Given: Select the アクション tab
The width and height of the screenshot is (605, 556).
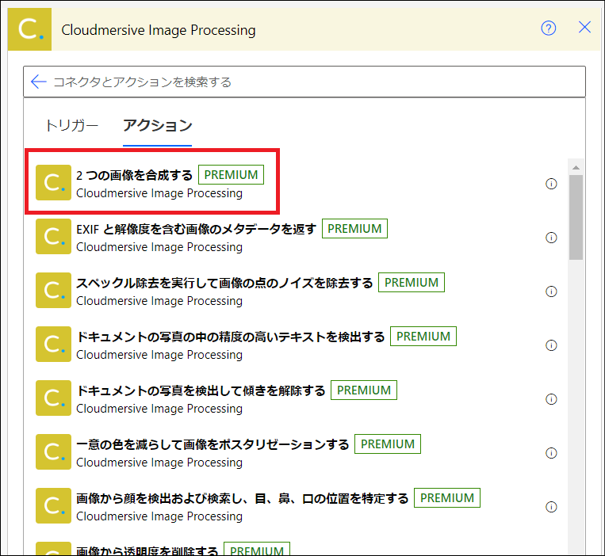Looking at the screenshot, I should (158, 126).
